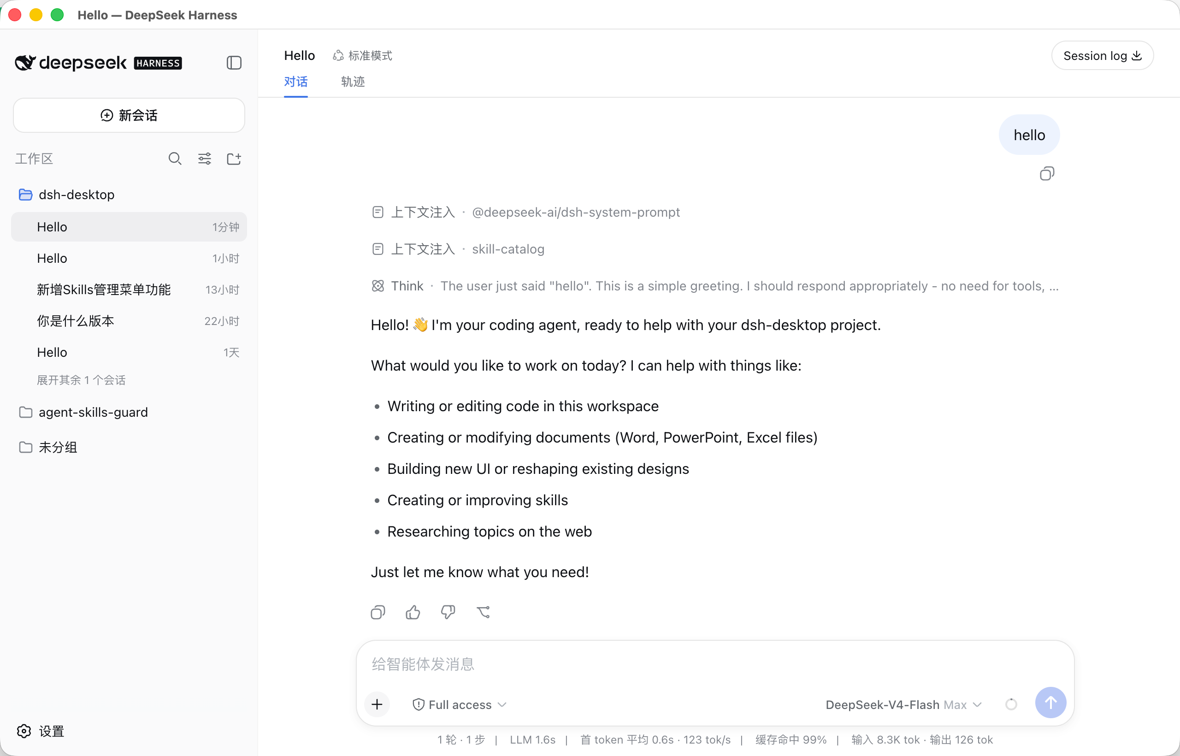Expand the dsh-system-prompt context injection row
Screen dimensions: 1180x756
(x=525, y=212)
